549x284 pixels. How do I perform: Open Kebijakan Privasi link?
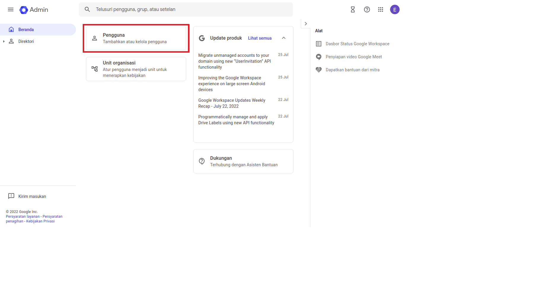pyautogui.click(x=40, y=221)
